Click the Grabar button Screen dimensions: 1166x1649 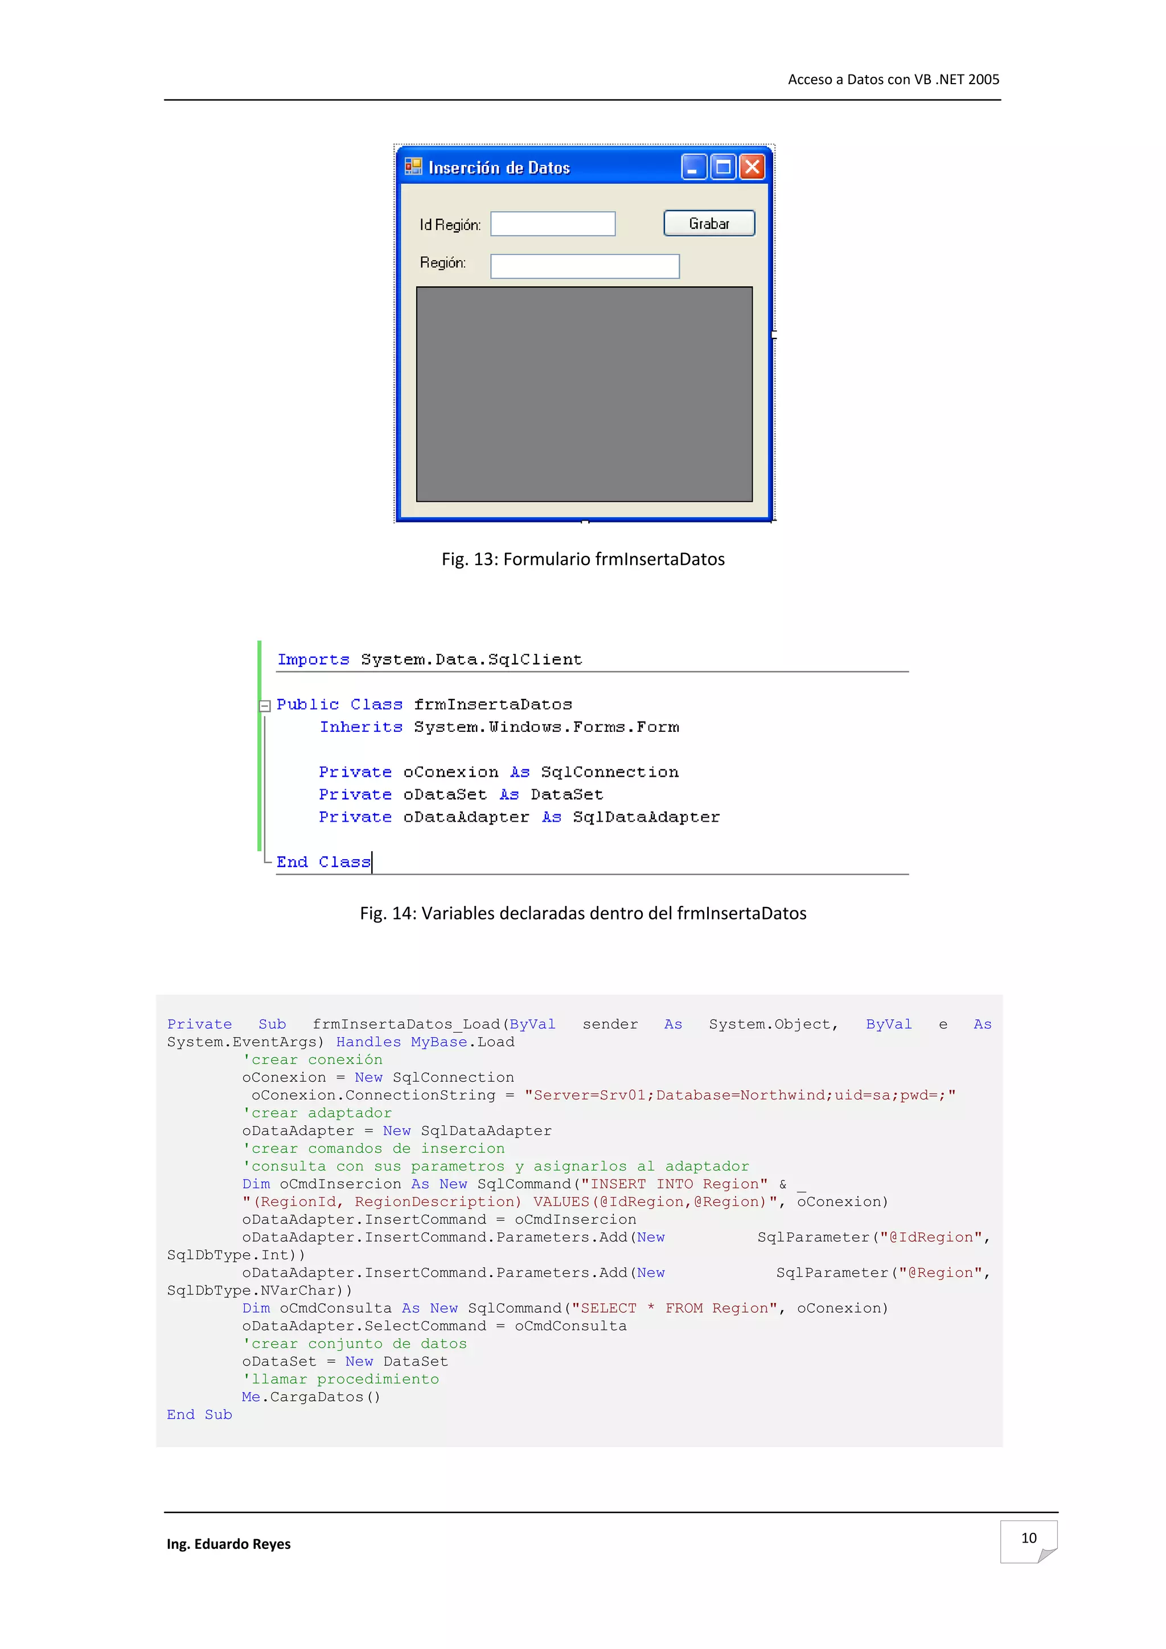(x=708, y=224)
